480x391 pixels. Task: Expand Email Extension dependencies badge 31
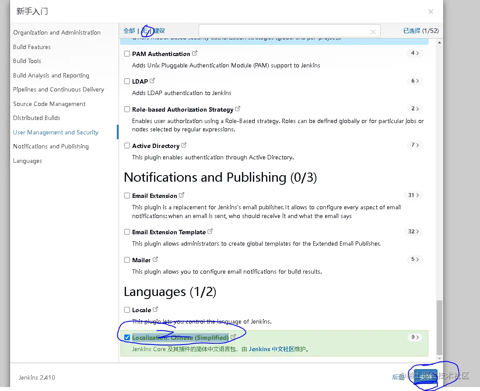[x=413, y=195]
